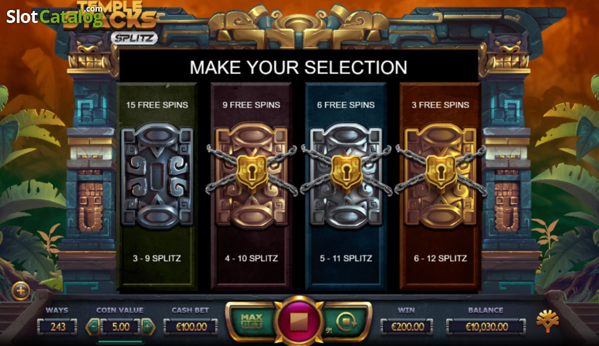Screen dimensions: 599x346
Task: Open the round plus menu icon
Action: (21, 290)
